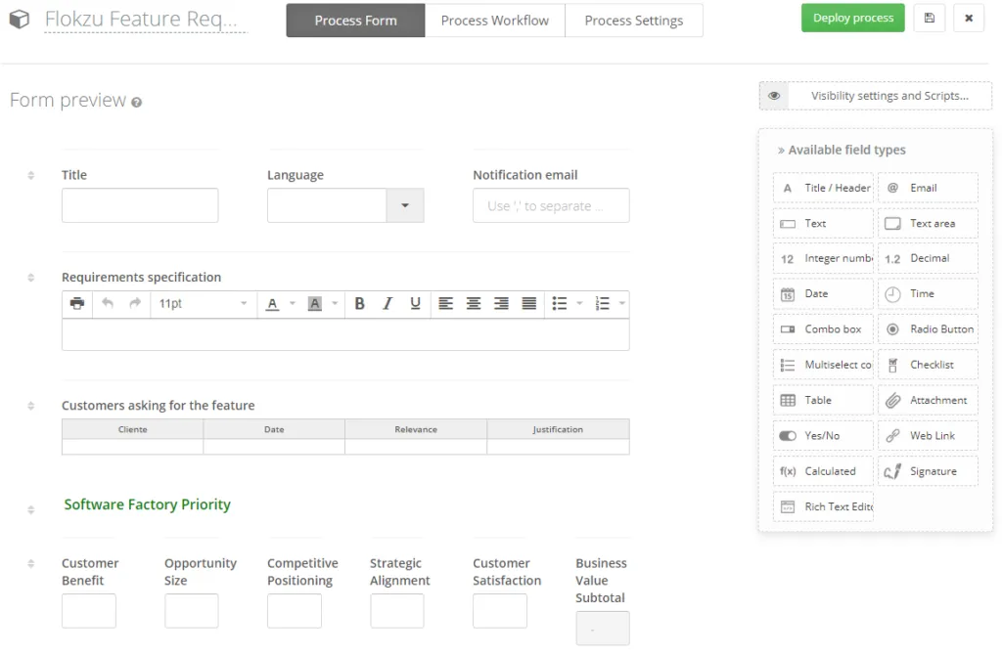Image resolution: width=1002 pixels, height=656 pixels.
Task: Align text left in the editor
Action: [445, 303]
